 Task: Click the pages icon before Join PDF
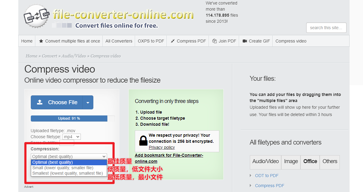[215, 41]
